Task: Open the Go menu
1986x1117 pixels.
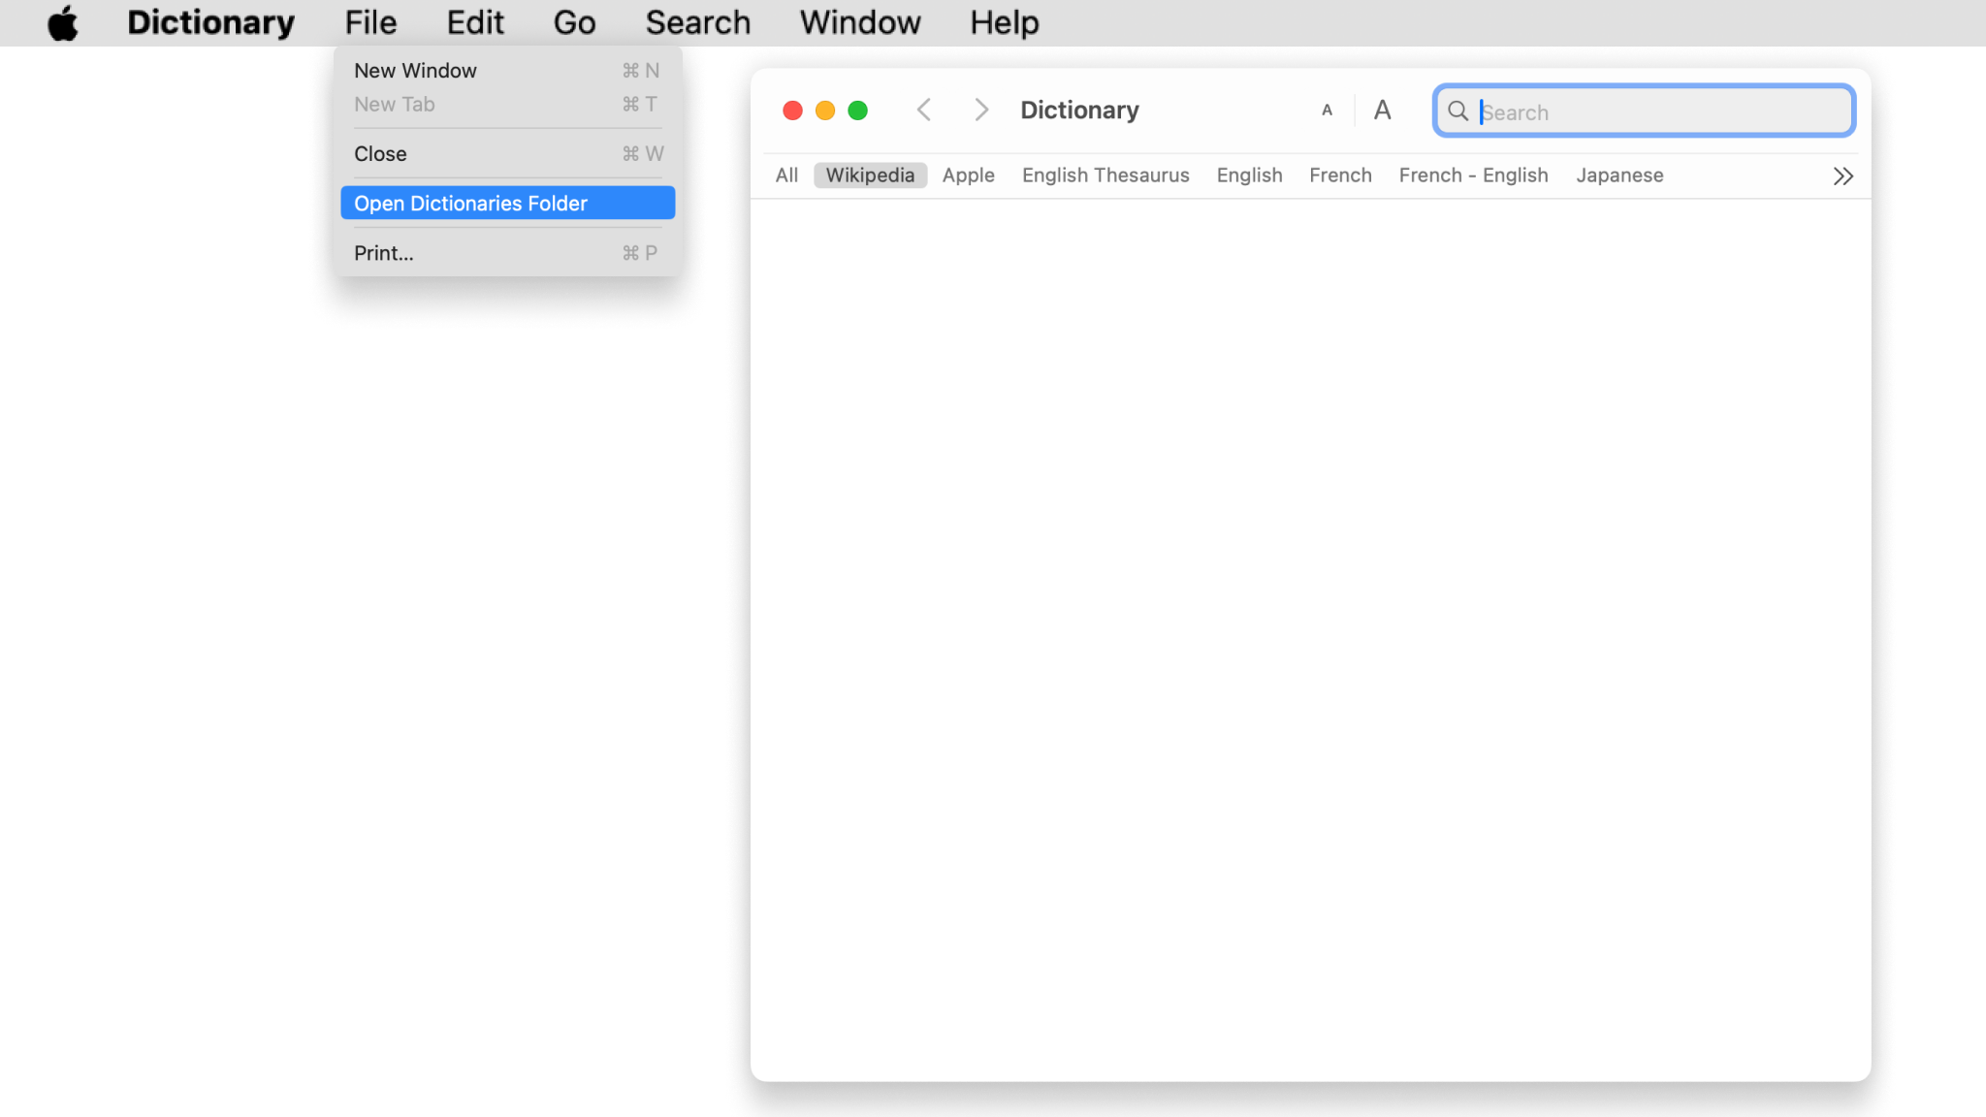Action: (x=574, y=21)
